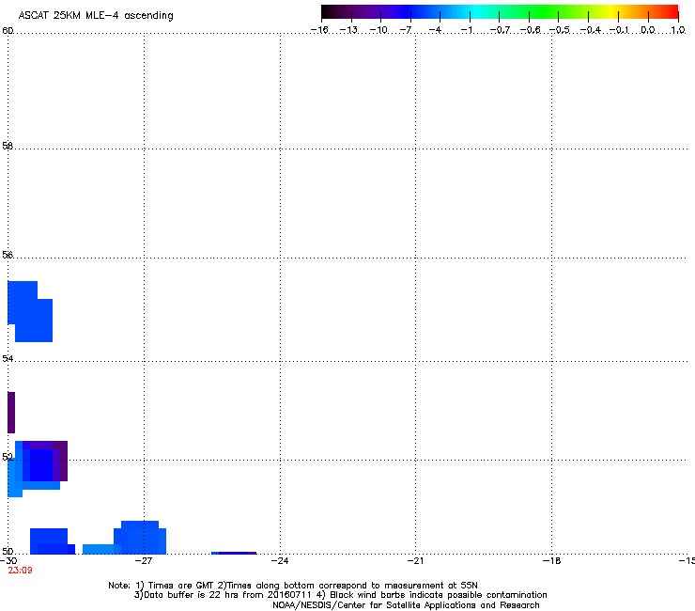This screenshot has height=611, width=695.
Task: Pick the black end of the color bar
Action: pyautogui.click(x=328, y=12)
